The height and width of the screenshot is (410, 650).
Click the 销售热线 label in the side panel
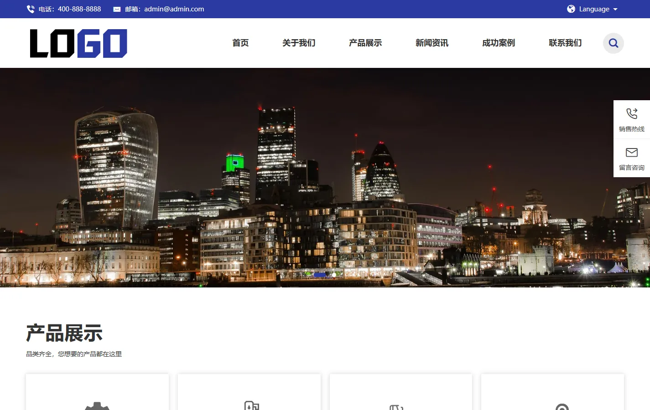click(632, 129)
